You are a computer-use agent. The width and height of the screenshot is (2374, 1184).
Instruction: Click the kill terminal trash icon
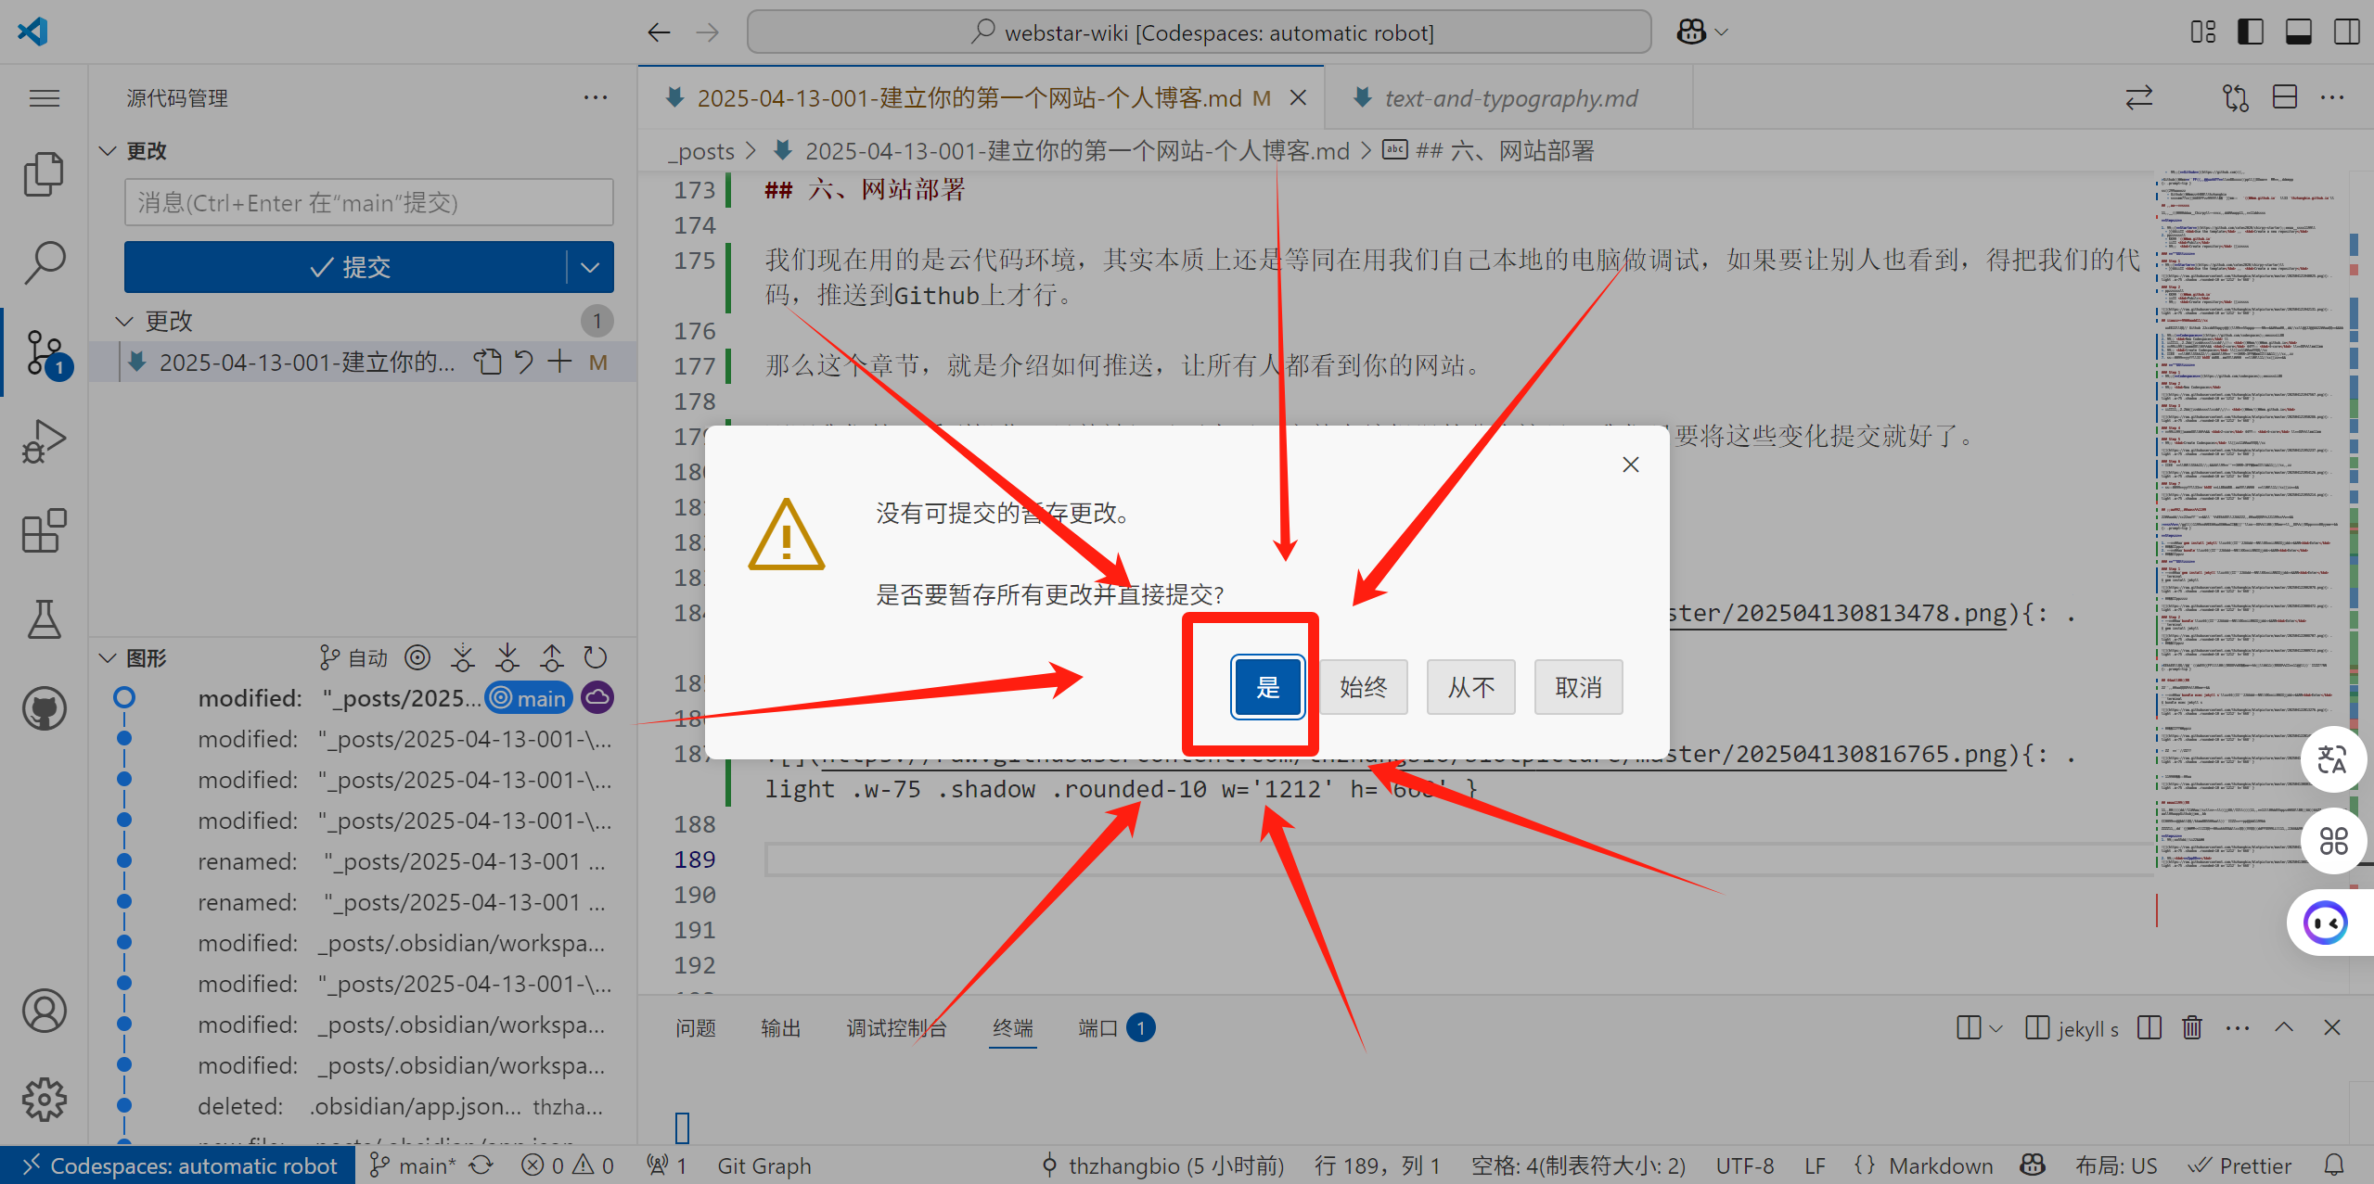pos(2191,1027)
